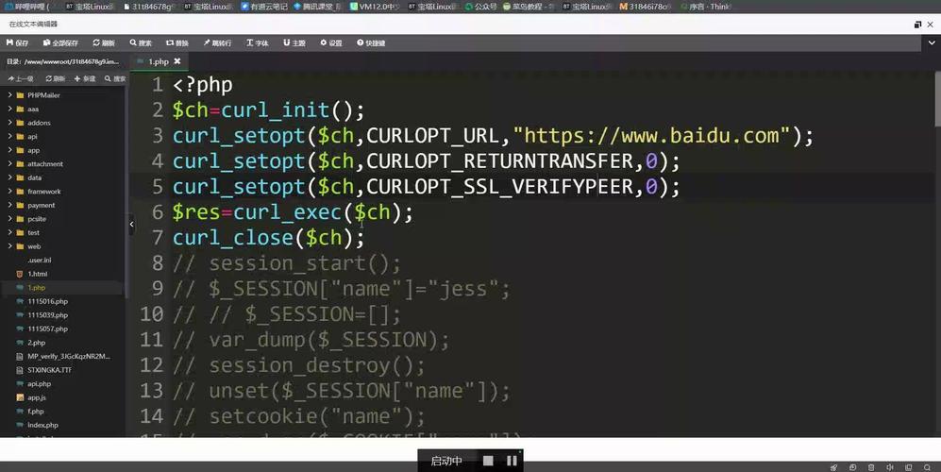The width and height of the screenshot is (941, 472).
Task: Click on code line 5 CURLOPT_SSL_VERIFYPEER
Action: [500, 187]
